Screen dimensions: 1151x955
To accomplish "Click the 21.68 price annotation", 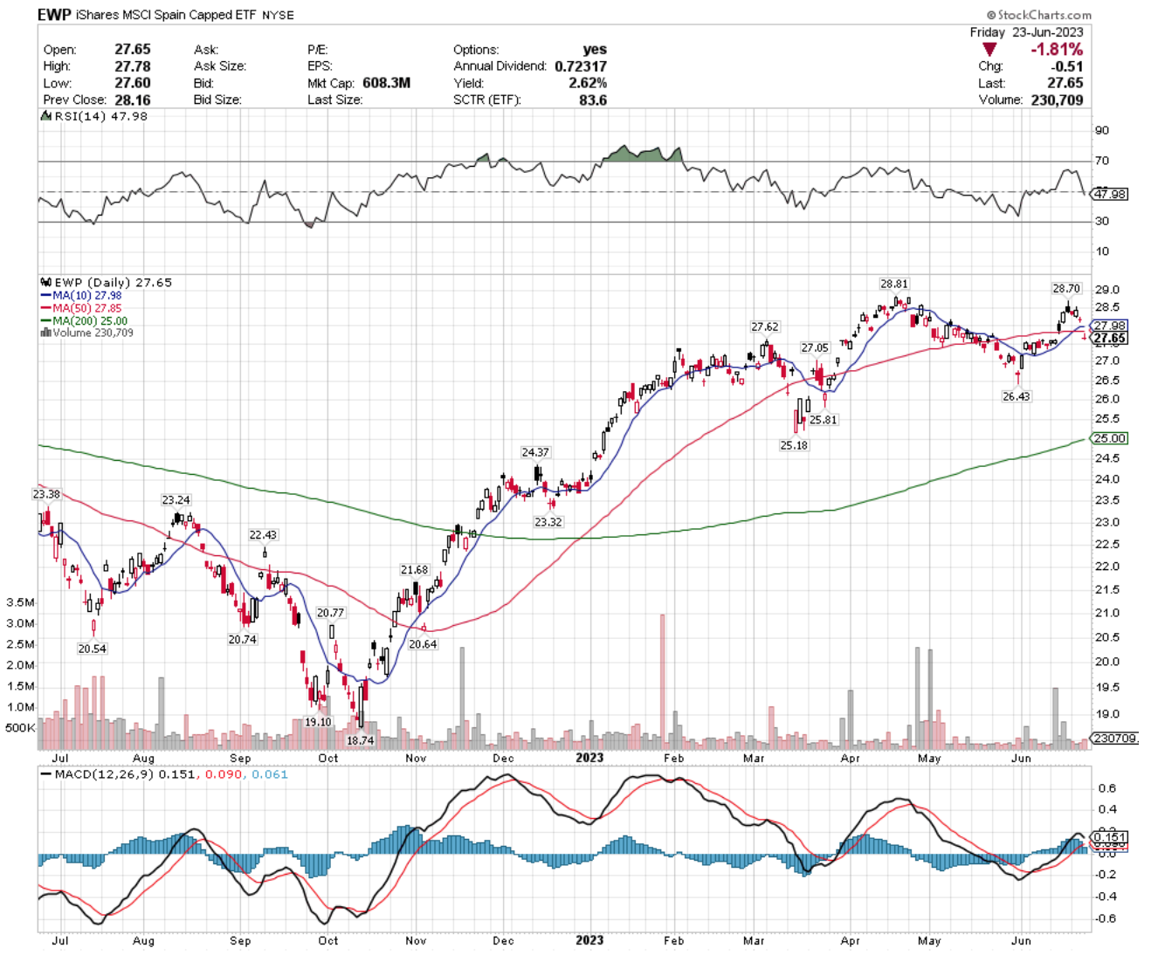I will (x=415, y=570).
